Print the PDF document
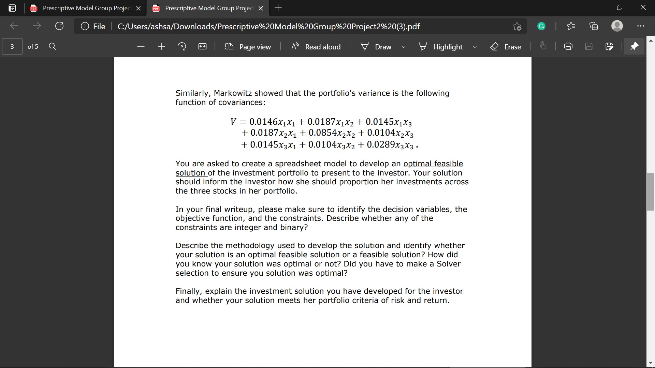Screen dimensions: 655x368 (x=568, y=46)
